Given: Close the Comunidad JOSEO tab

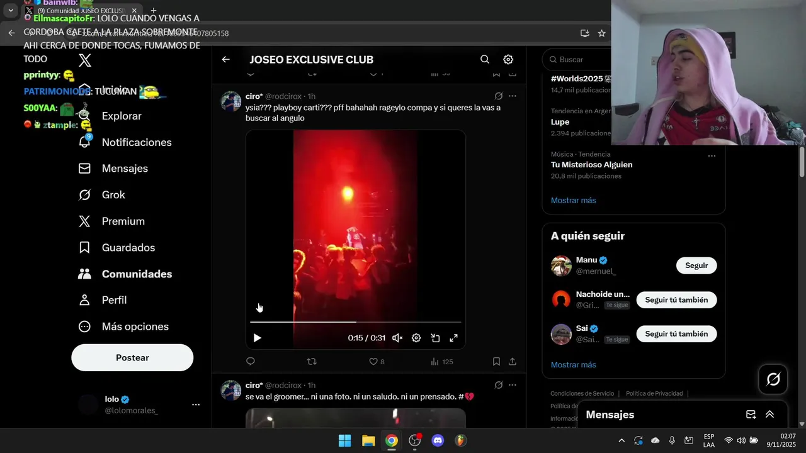Looking at the screenshot, I should [134, 11].
